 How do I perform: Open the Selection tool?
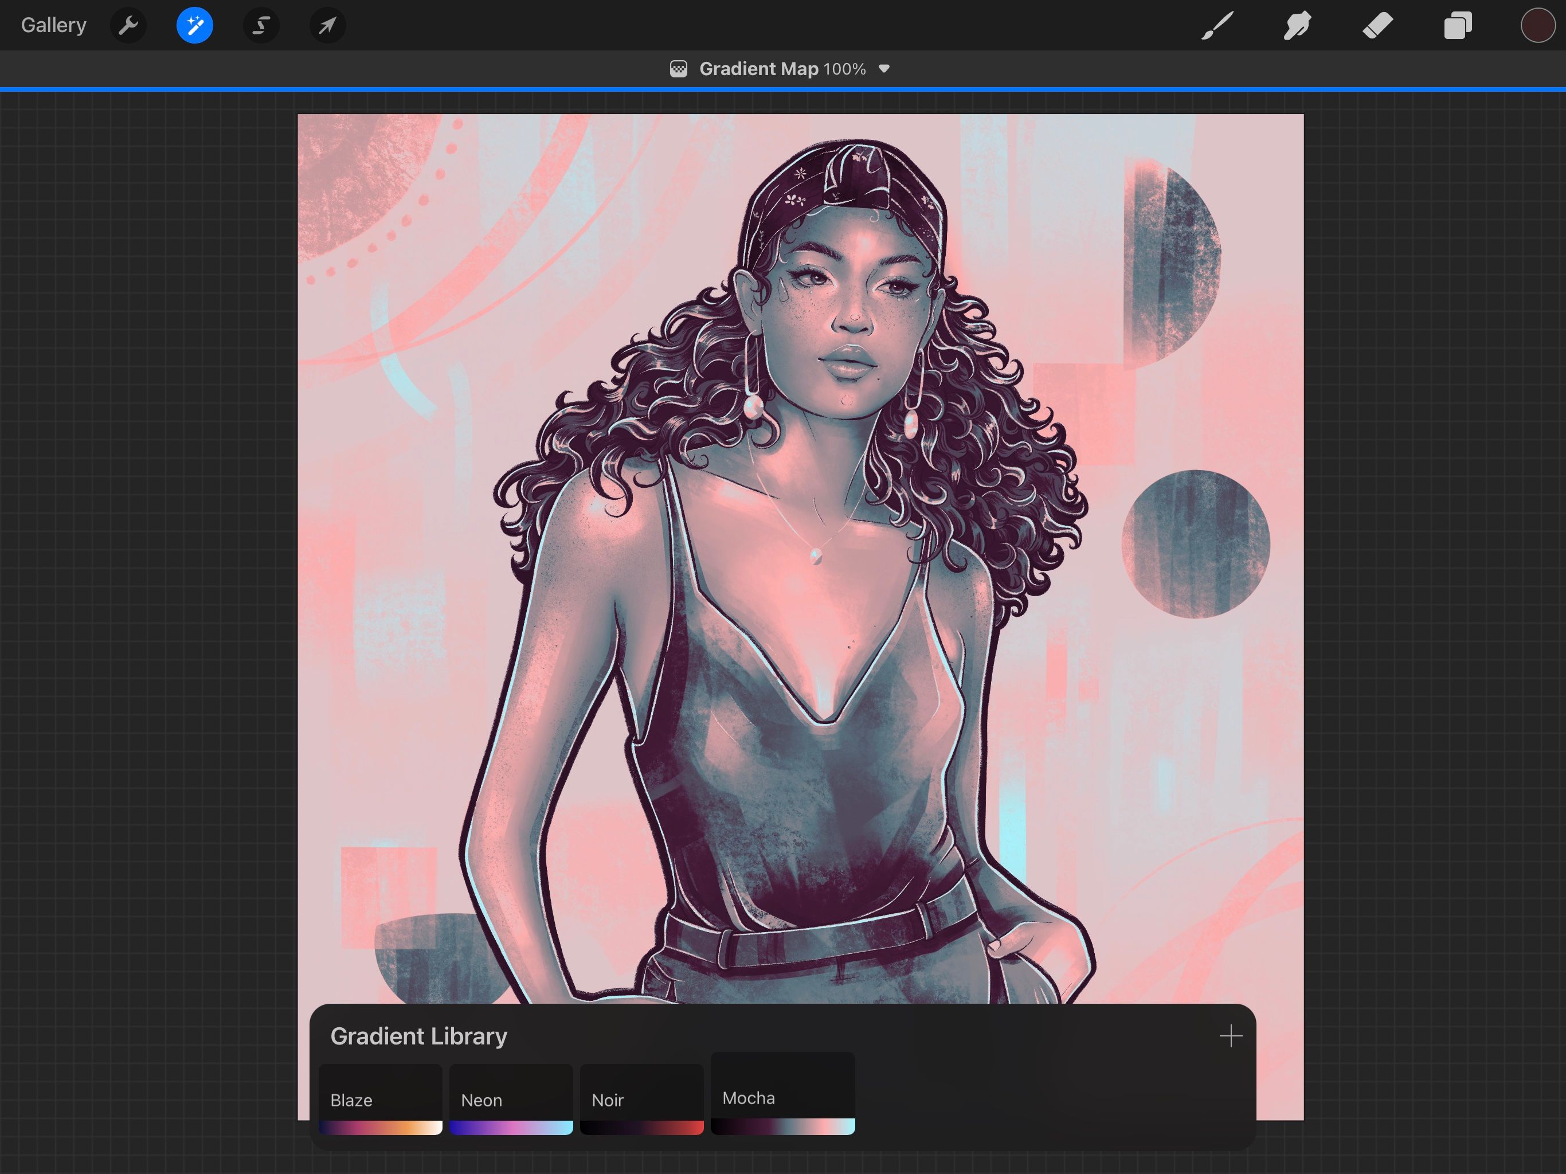260,25
